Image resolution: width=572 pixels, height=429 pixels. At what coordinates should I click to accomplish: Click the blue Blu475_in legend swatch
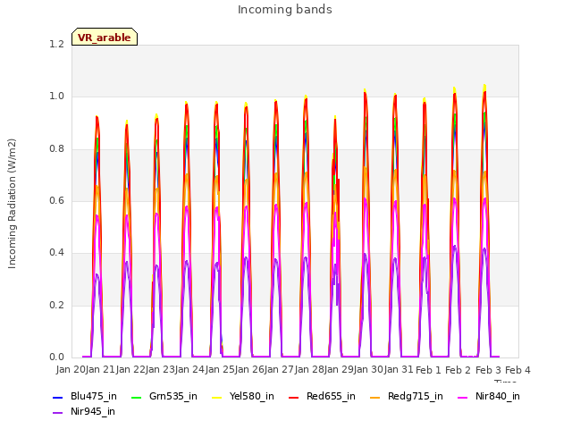tap(57, 397)
